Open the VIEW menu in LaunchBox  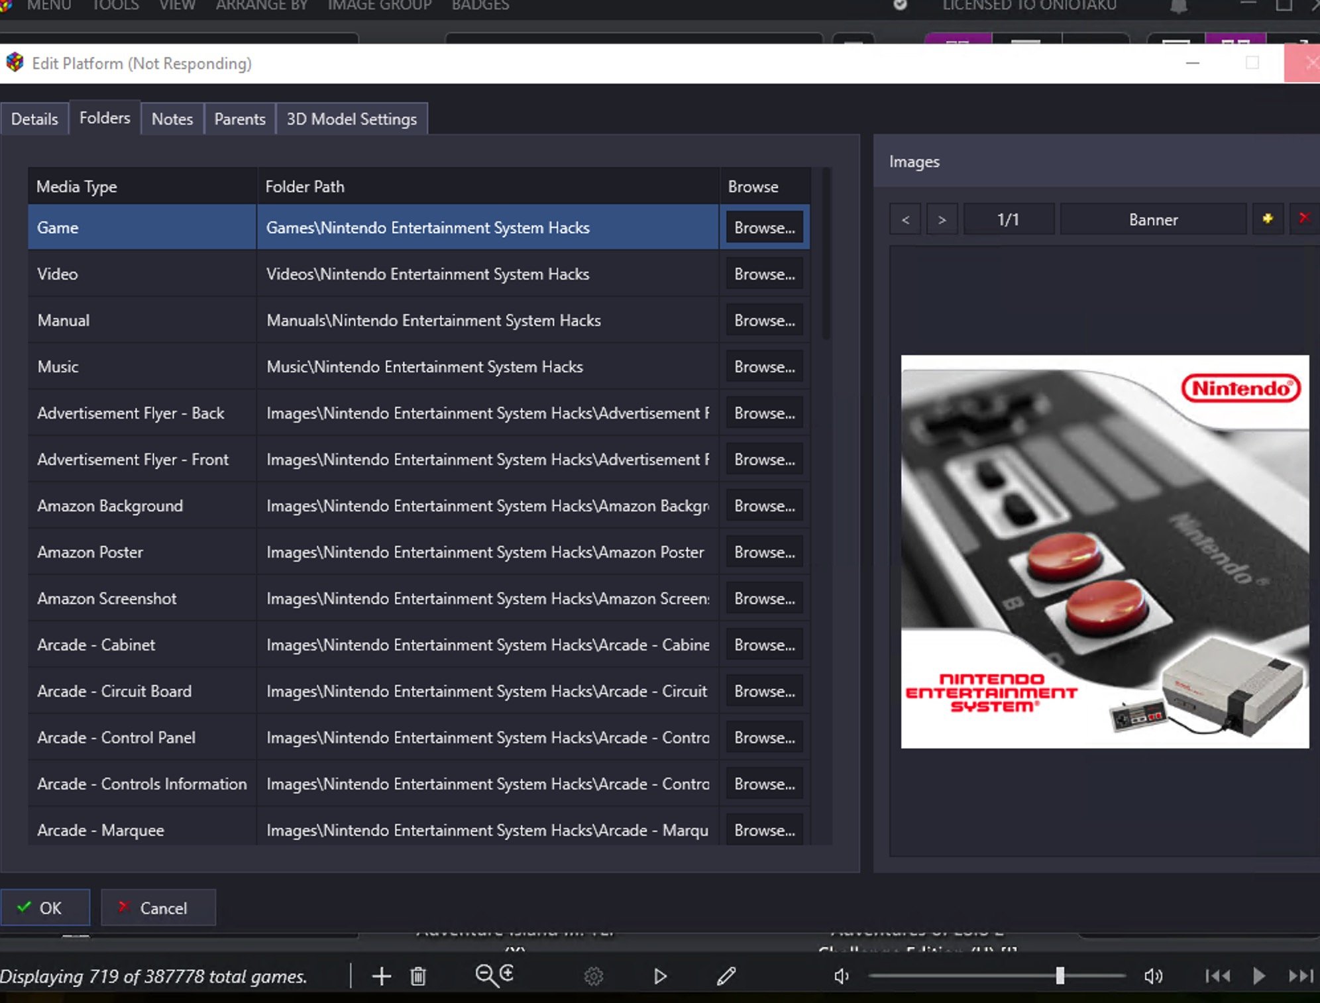tap(178, 6)
